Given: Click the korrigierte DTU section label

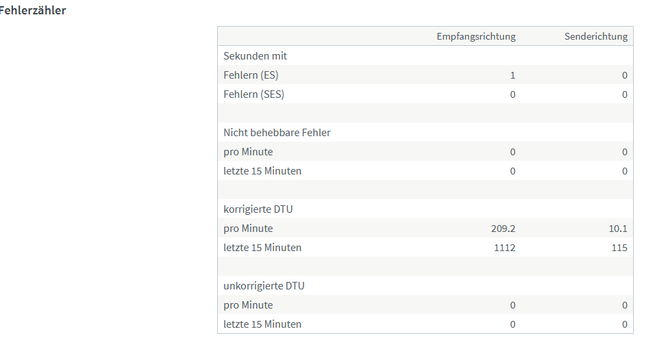Looking at the screenshot, I should coord(258,209).
